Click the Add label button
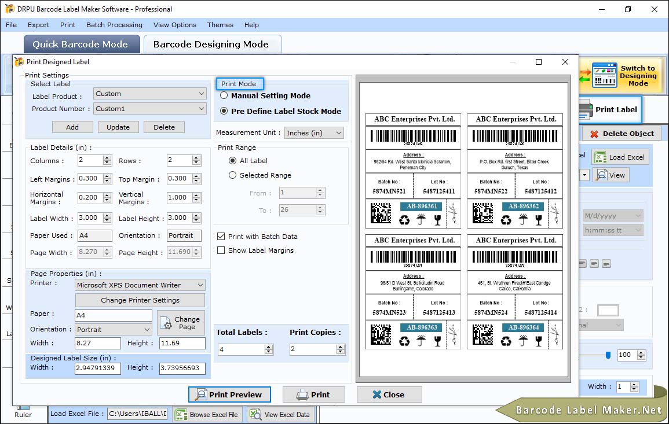This screenshot has width=669, height=424. click(72, 127)
